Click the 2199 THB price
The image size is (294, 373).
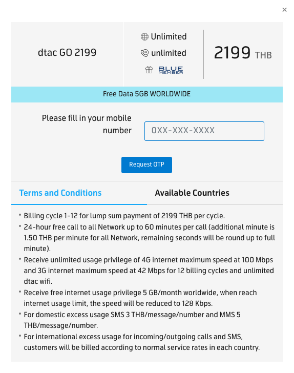(x=243, y=53)
